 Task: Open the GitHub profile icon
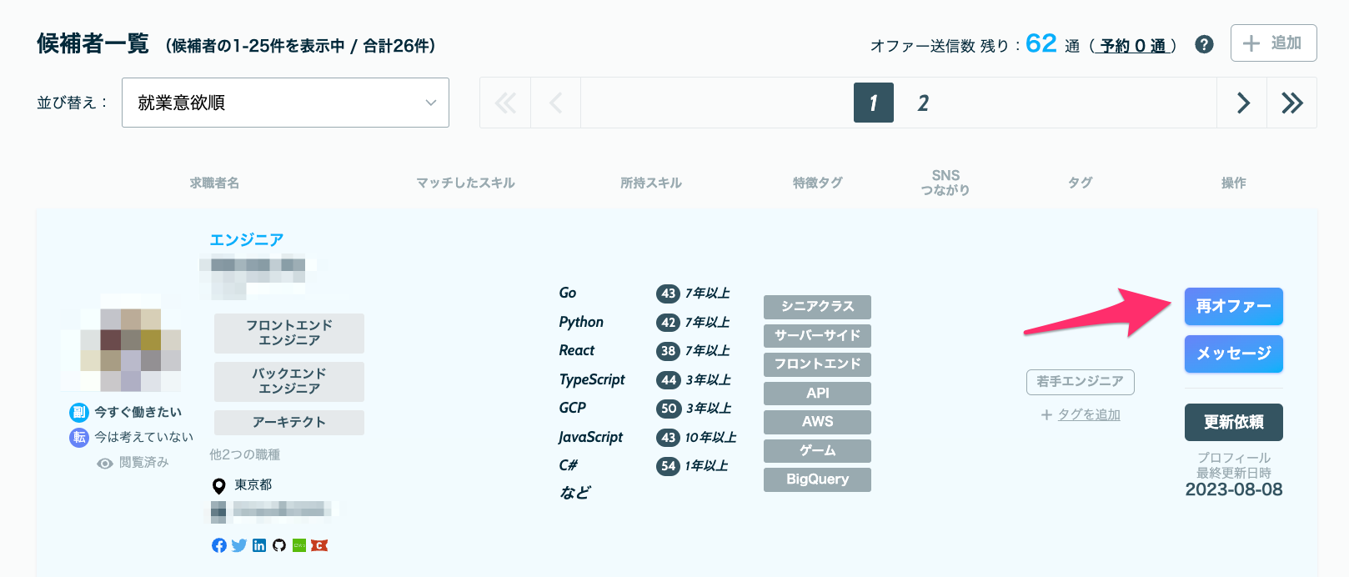tap(279, 545)
